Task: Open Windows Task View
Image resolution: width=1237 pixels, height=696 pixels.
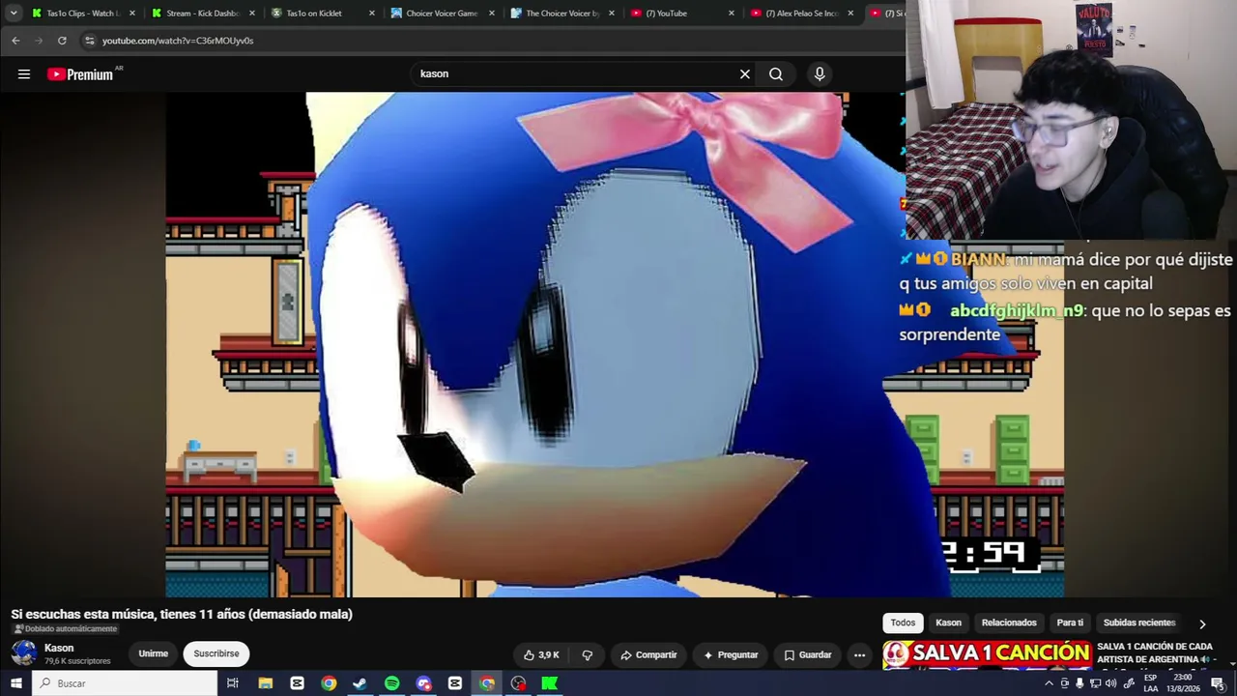Action: point(233,683)
